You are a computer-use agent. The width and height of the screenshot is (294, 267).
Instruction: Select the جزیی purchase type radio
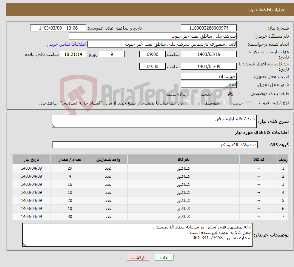(x=248, y=102)
